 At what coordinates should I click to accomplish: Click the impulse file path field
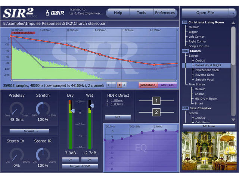point(90,23)
